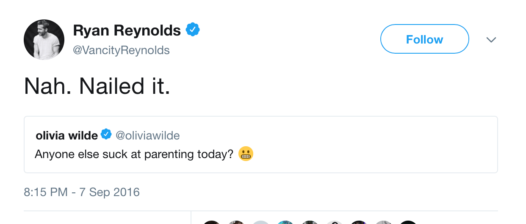
Task: Click the light gray third liker avatar
Action: (x=260, y=222)
